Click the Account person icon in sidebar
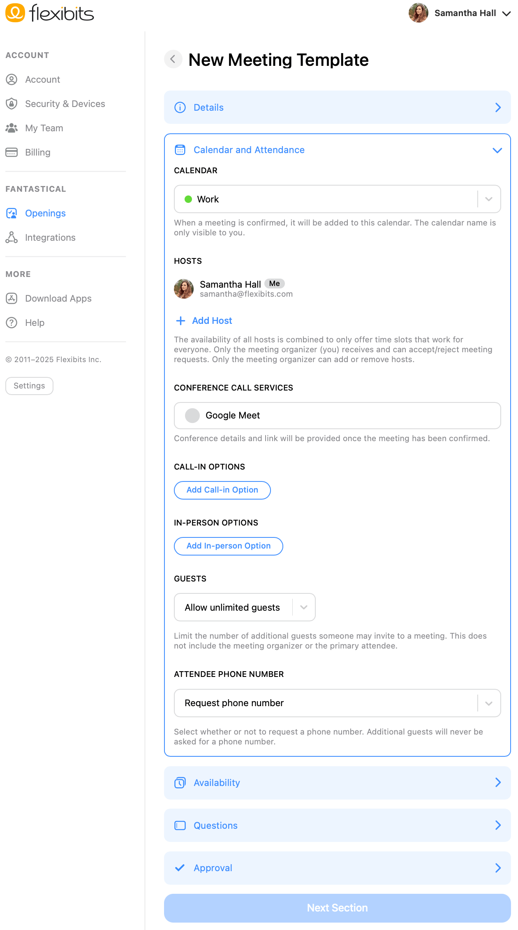Viewport: 518px width, 930px height. [12, 79]
